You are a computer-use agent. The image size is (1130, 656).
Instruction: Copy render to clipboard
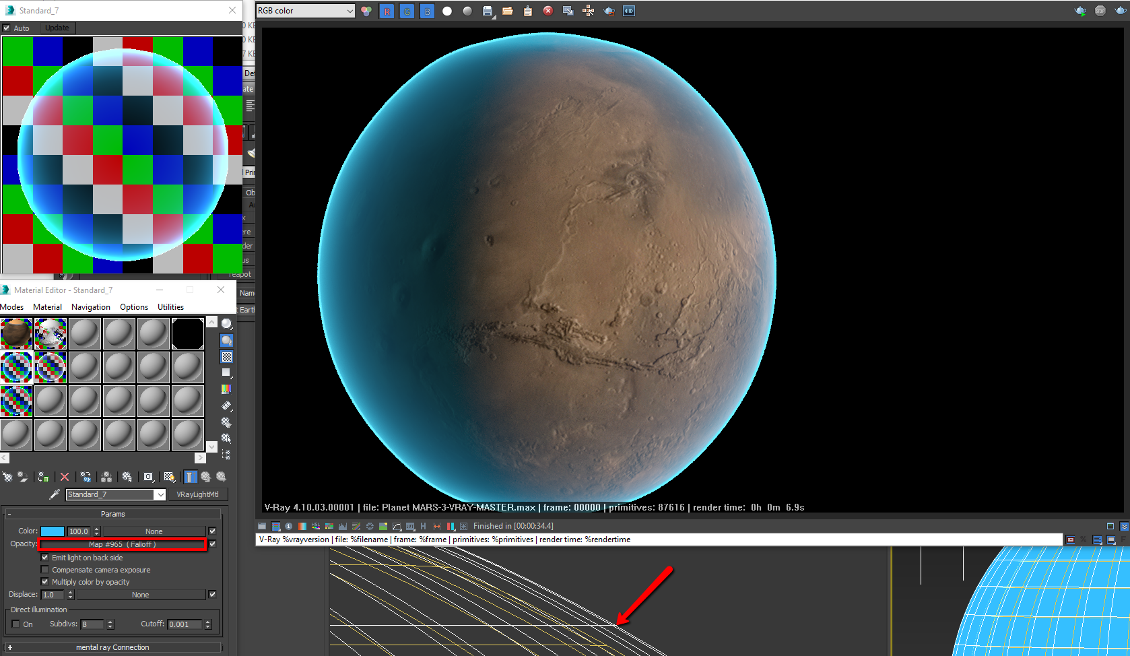coord(528,11)
